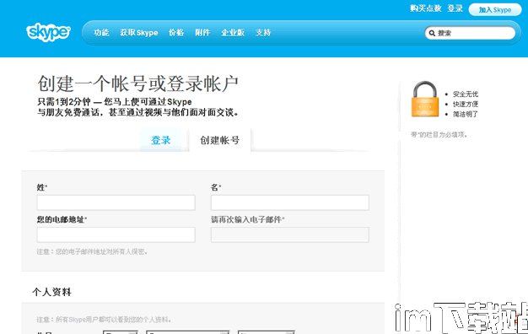The image size is (528, 334).
Task: Click the 安全无忧 bullet text
Action: [x=465, y=94]
